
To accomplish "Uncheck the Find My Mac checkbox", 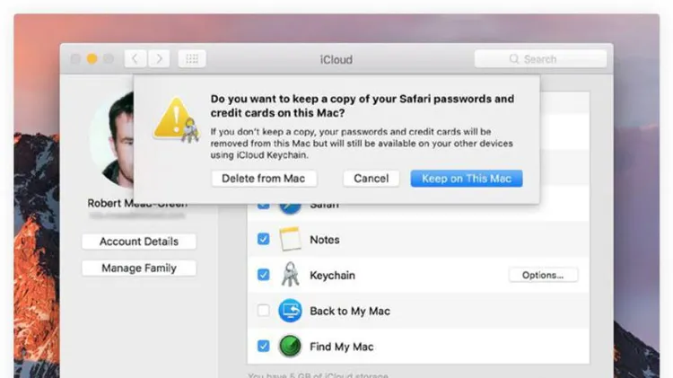I will [264, 346].
